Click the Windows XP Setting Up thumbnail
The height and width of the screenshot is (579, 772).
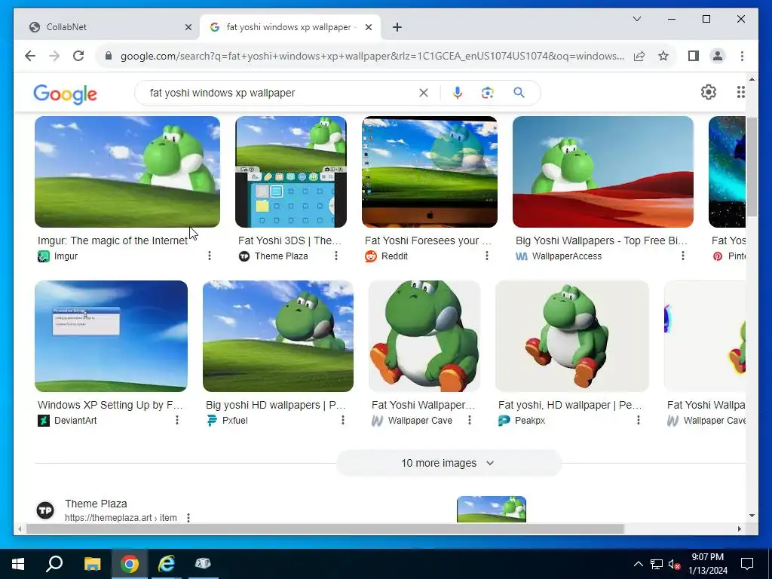pos(111,336)
